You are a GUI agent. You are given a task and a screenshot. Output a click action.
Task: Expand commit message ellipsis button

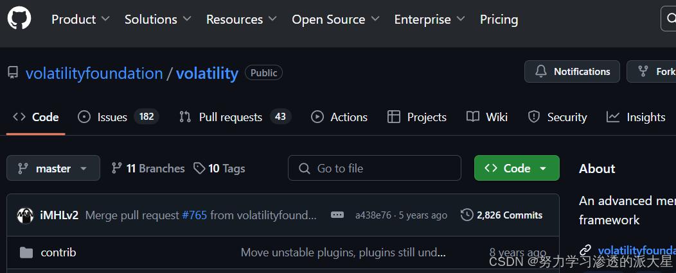(x=337, y=215)
